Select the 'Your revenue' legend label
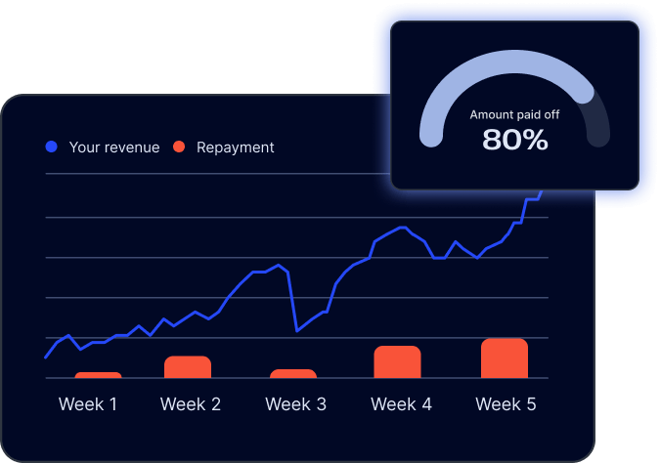This screenshot has height=463, width=660. pyautogui.click(x=114, y=147)
